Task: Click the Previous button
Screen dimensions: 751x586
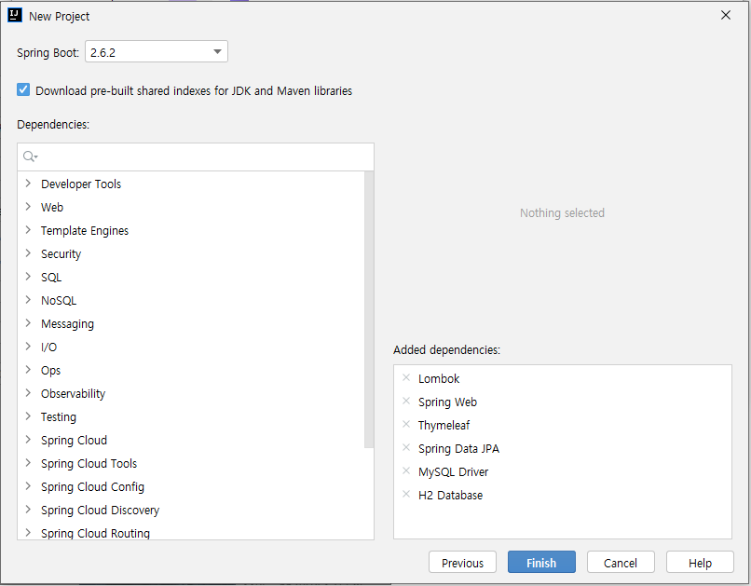Action: pos(462,562)
